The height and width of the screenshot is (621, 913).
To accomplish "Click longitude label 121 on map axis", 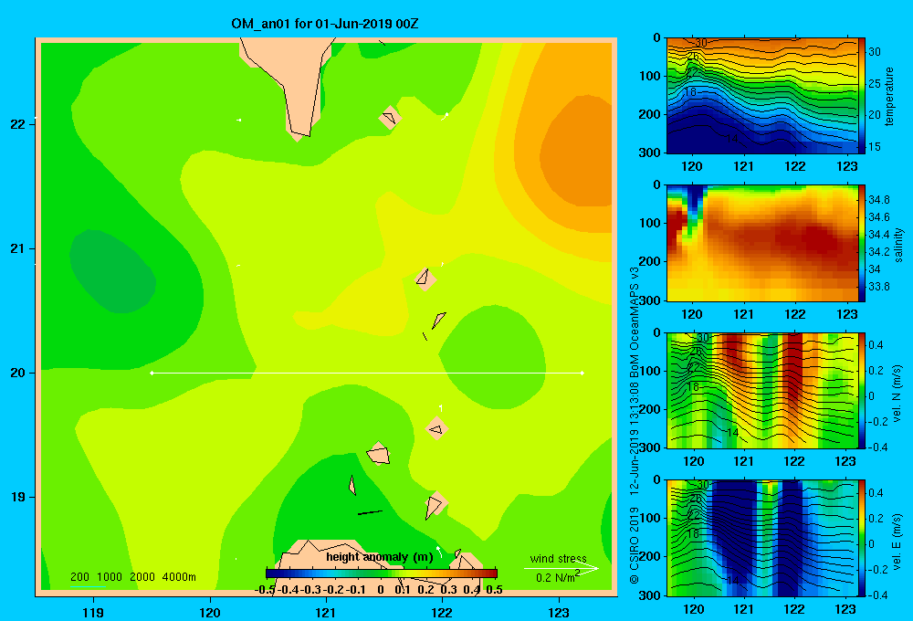I will click(326, 612).
